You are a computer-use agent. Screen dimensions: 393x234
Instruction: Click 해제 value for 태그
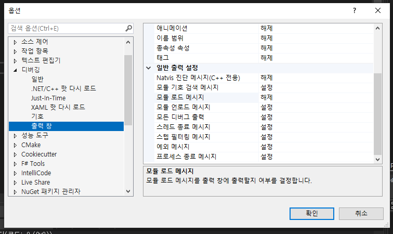[x=267, y=58]
